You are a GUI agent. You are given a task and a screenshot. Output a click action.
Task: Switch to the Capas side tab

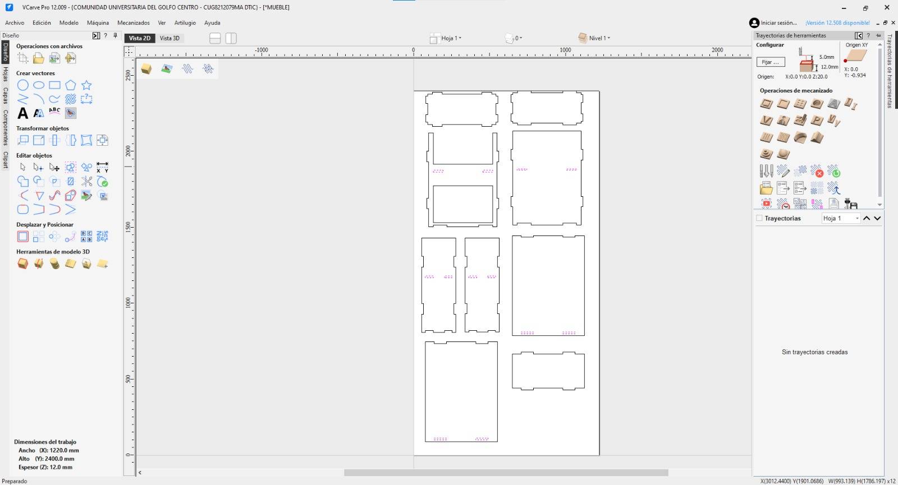pyautogui.click(x=6, y=96)
